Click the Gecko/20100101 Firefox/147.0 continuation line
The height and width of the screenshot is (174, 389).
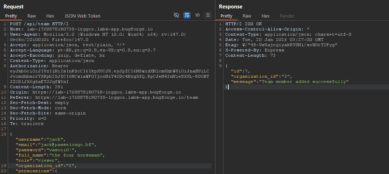[x=49, y=40]
